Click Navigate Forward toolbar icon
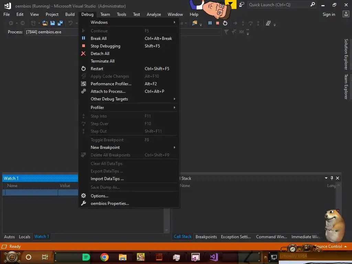The height and width of the screenshot is (264, 352). (22, 23)
